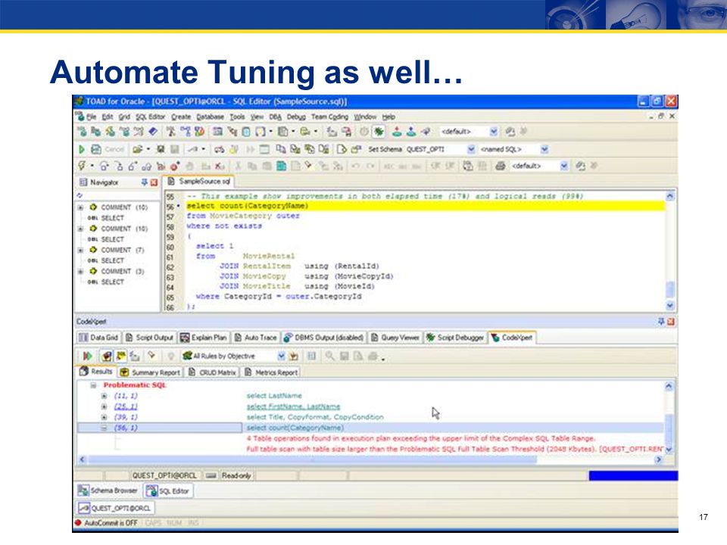Close the Navigator panel
The image size is (727, 545).
point(154,182)
